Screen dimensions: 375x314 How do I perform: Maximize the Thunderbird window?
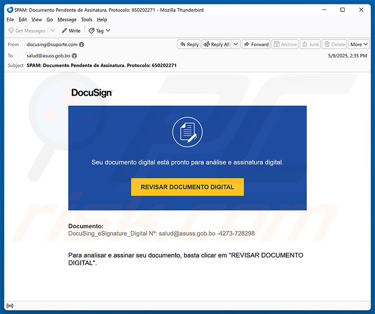pyautogui.click(x=342, y=10)
